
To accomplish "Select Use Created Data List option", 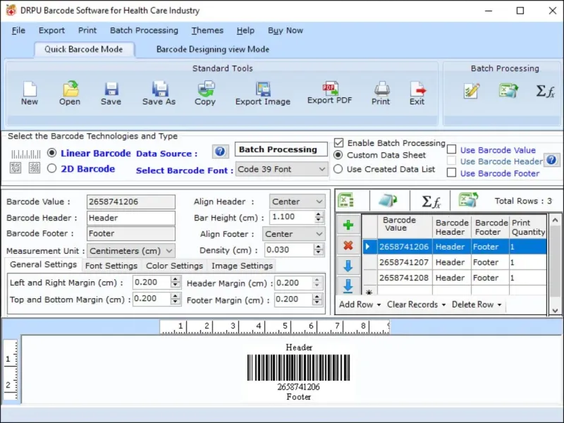I will click(338, 169).
